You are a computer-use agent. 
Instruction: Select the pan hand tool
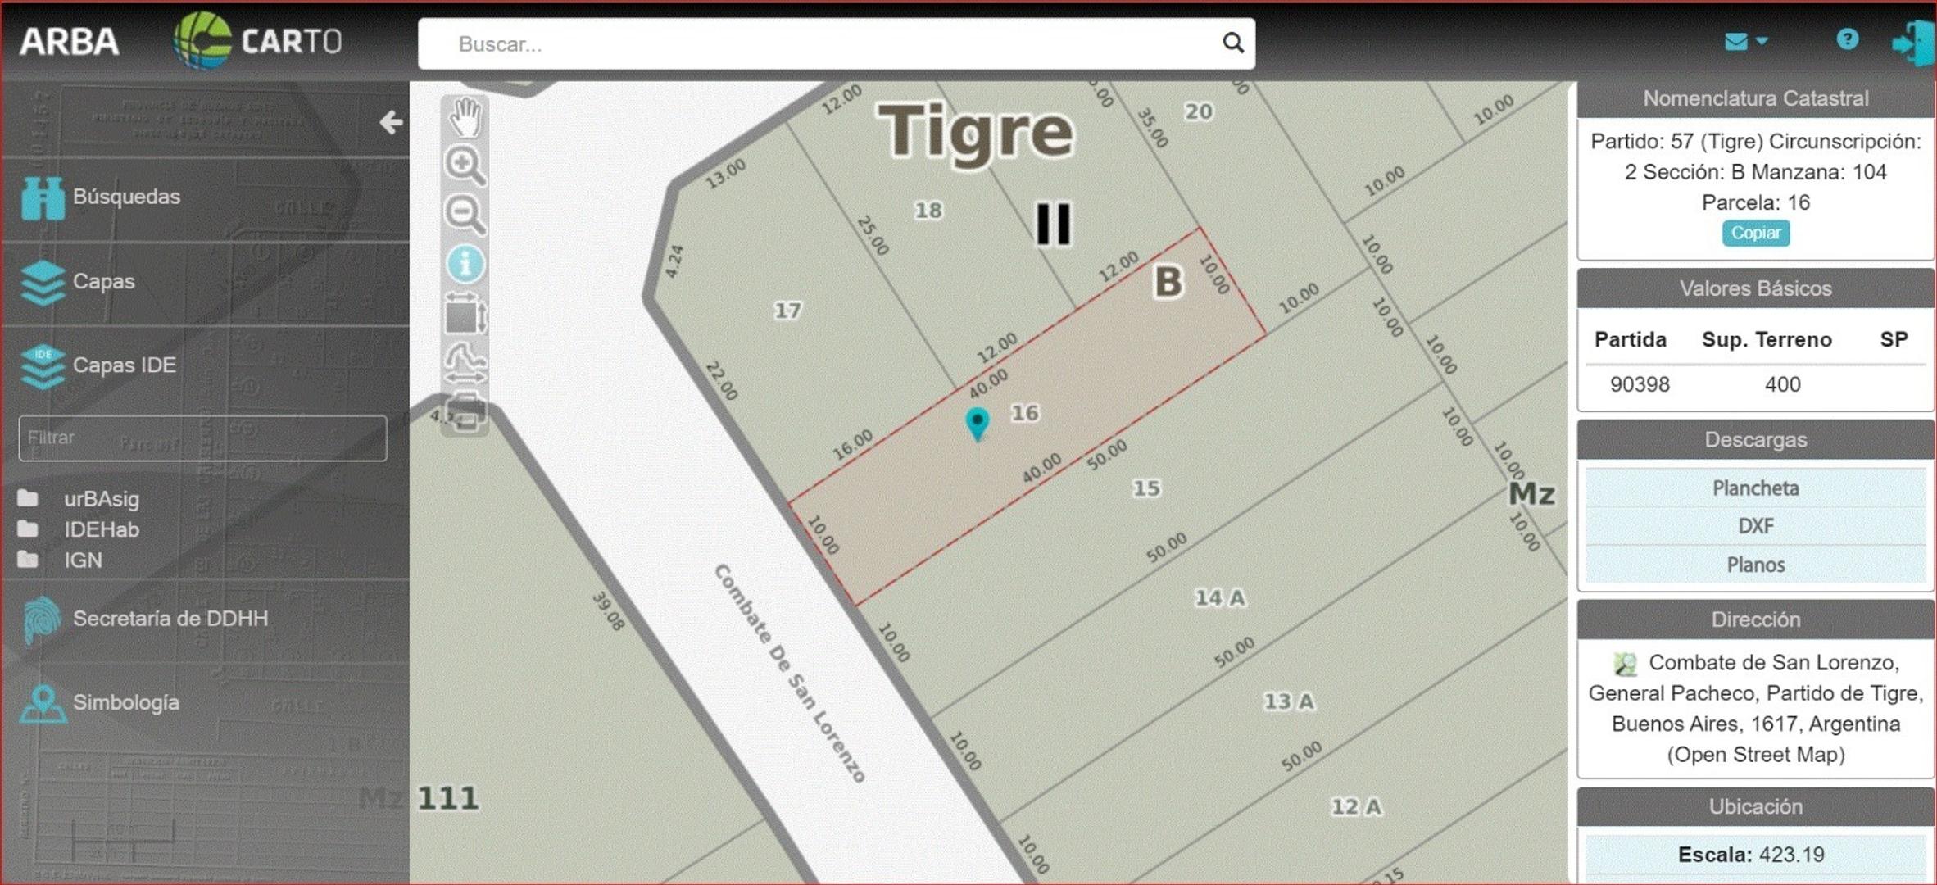[x=465, y=117]
